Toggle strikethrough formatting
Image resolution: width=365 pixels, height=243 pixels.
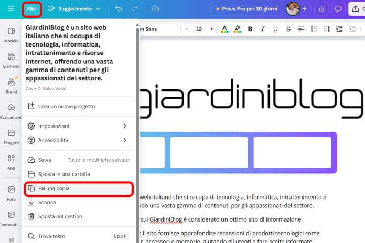[288, 29]
